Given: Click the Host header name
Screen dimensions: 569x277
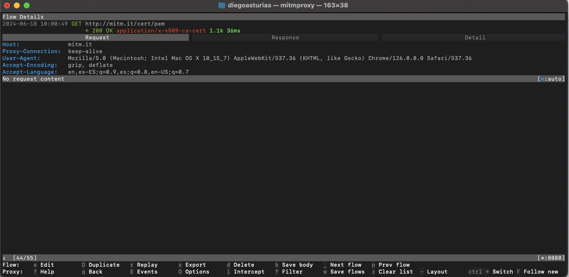Looking at the screenshot, I should click(11, 45).
